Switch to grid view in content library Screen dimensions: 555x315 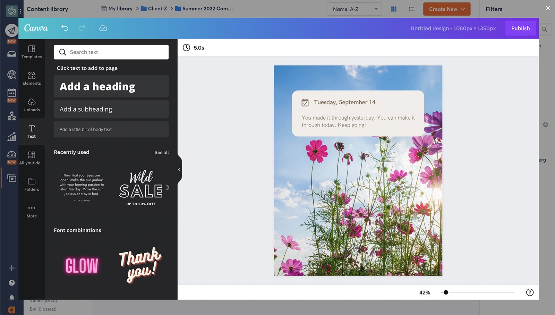[394, 9]
